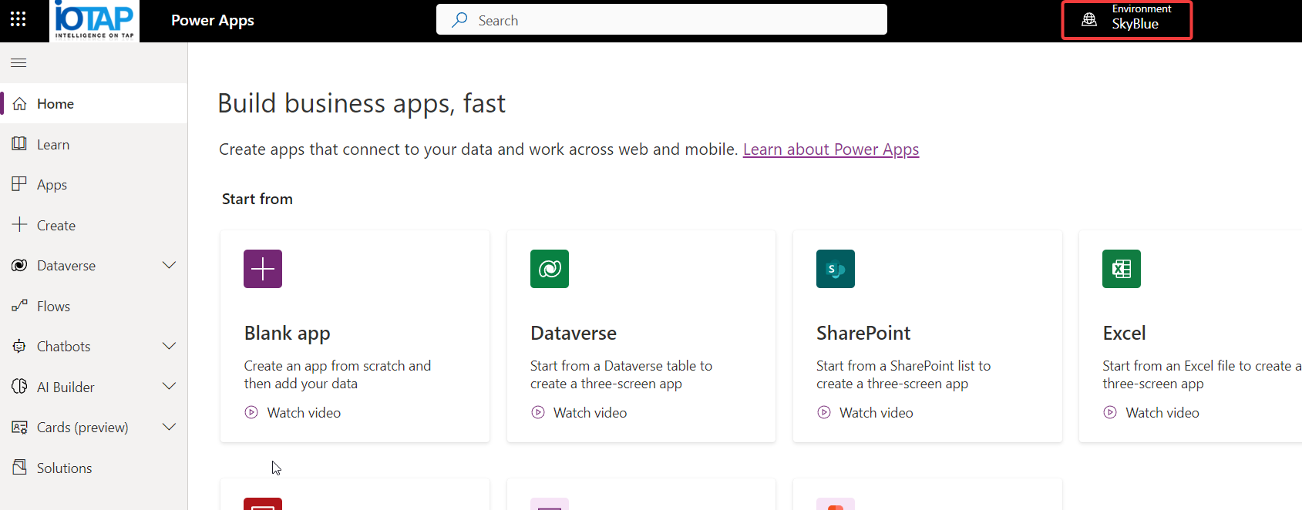Expand the AI Builder sidebar chevron

pyautogui.click(x=170, y=387)
